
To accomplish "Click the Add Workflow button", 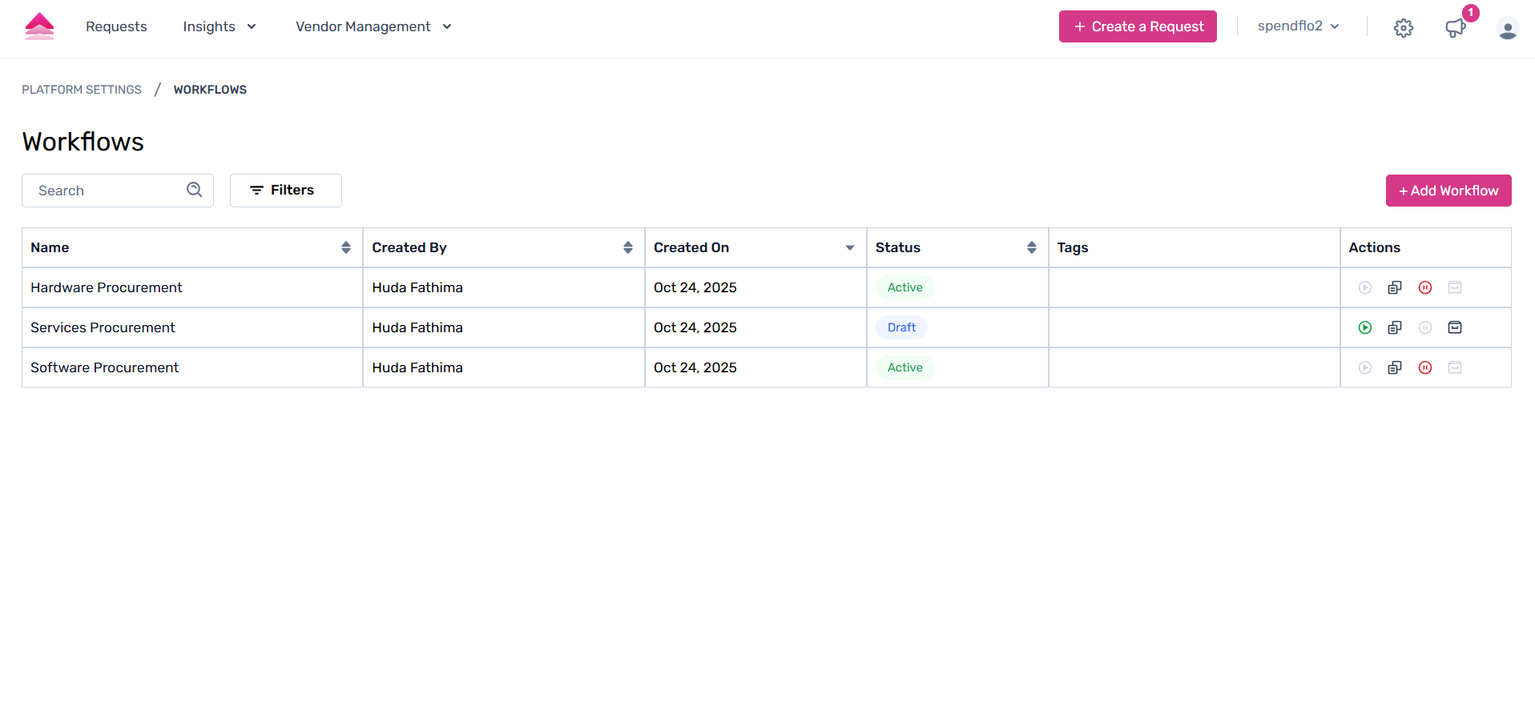I will pyautogui.click(x=1448, y=191).
